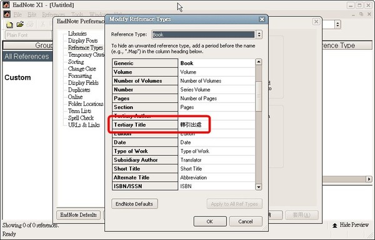The width and height of the screenshot is (375, 240).
Task: Select Formatting in preferences tree
Action: click(x=80, y=76)
